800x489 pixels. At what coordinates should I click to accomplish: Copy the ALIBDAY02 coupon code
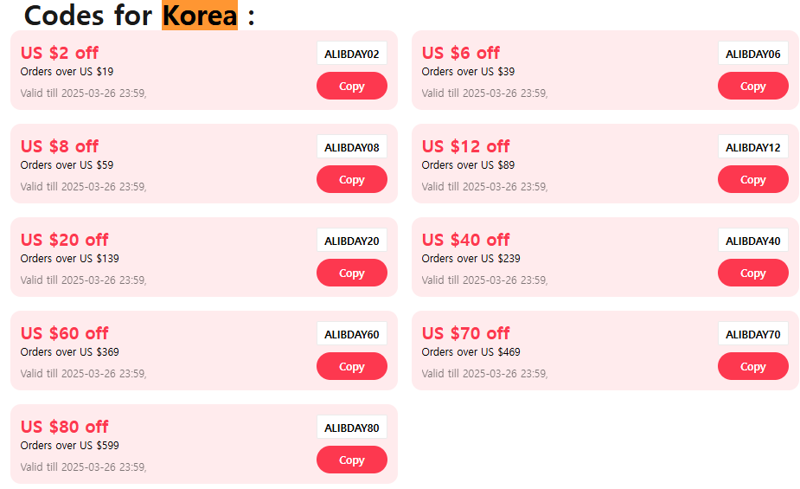351,86
